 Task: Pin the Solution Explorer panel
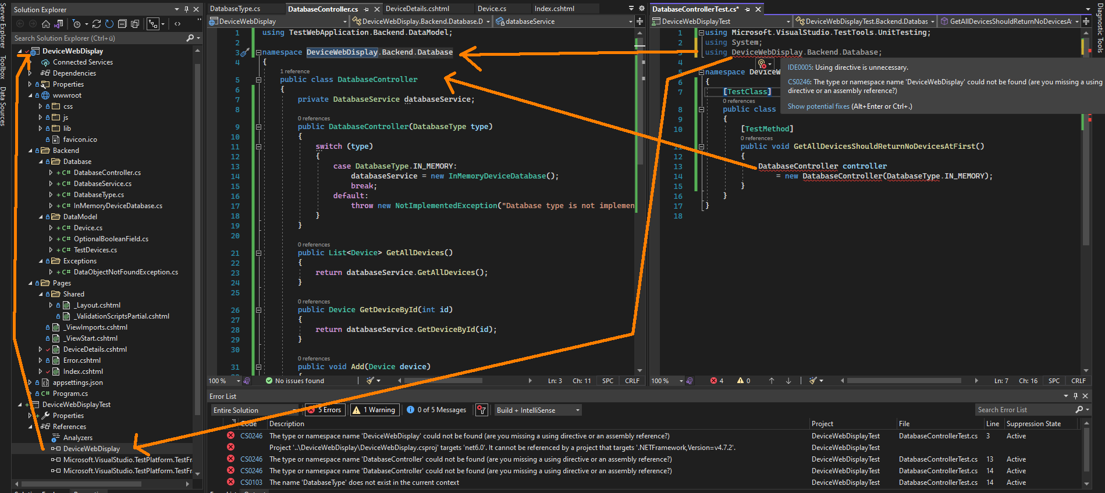coord(186,9)
